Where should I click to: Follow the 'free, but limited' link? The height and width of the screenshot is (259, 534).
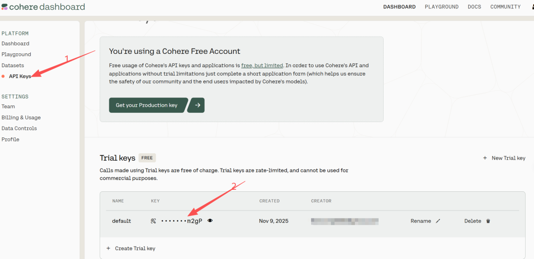pyautogui.click(x=262, y=65)
